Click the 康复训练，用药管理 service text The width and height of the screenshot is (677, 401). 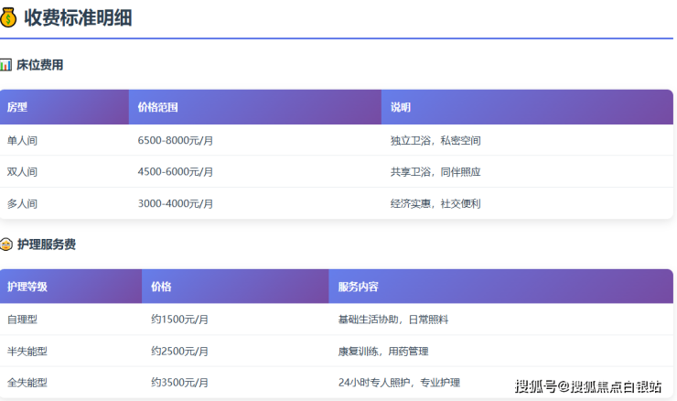[383, 351]
